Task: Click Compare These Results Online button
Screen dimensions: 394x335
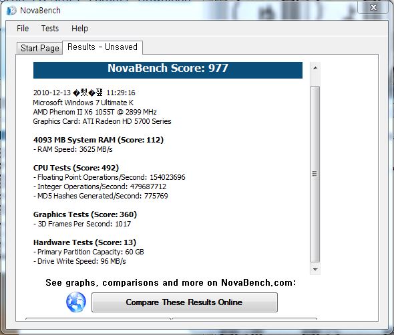Action: tap(184, 302)
